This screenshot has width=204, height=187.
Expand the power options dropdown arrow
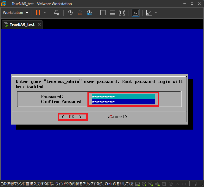click(45, 13)
